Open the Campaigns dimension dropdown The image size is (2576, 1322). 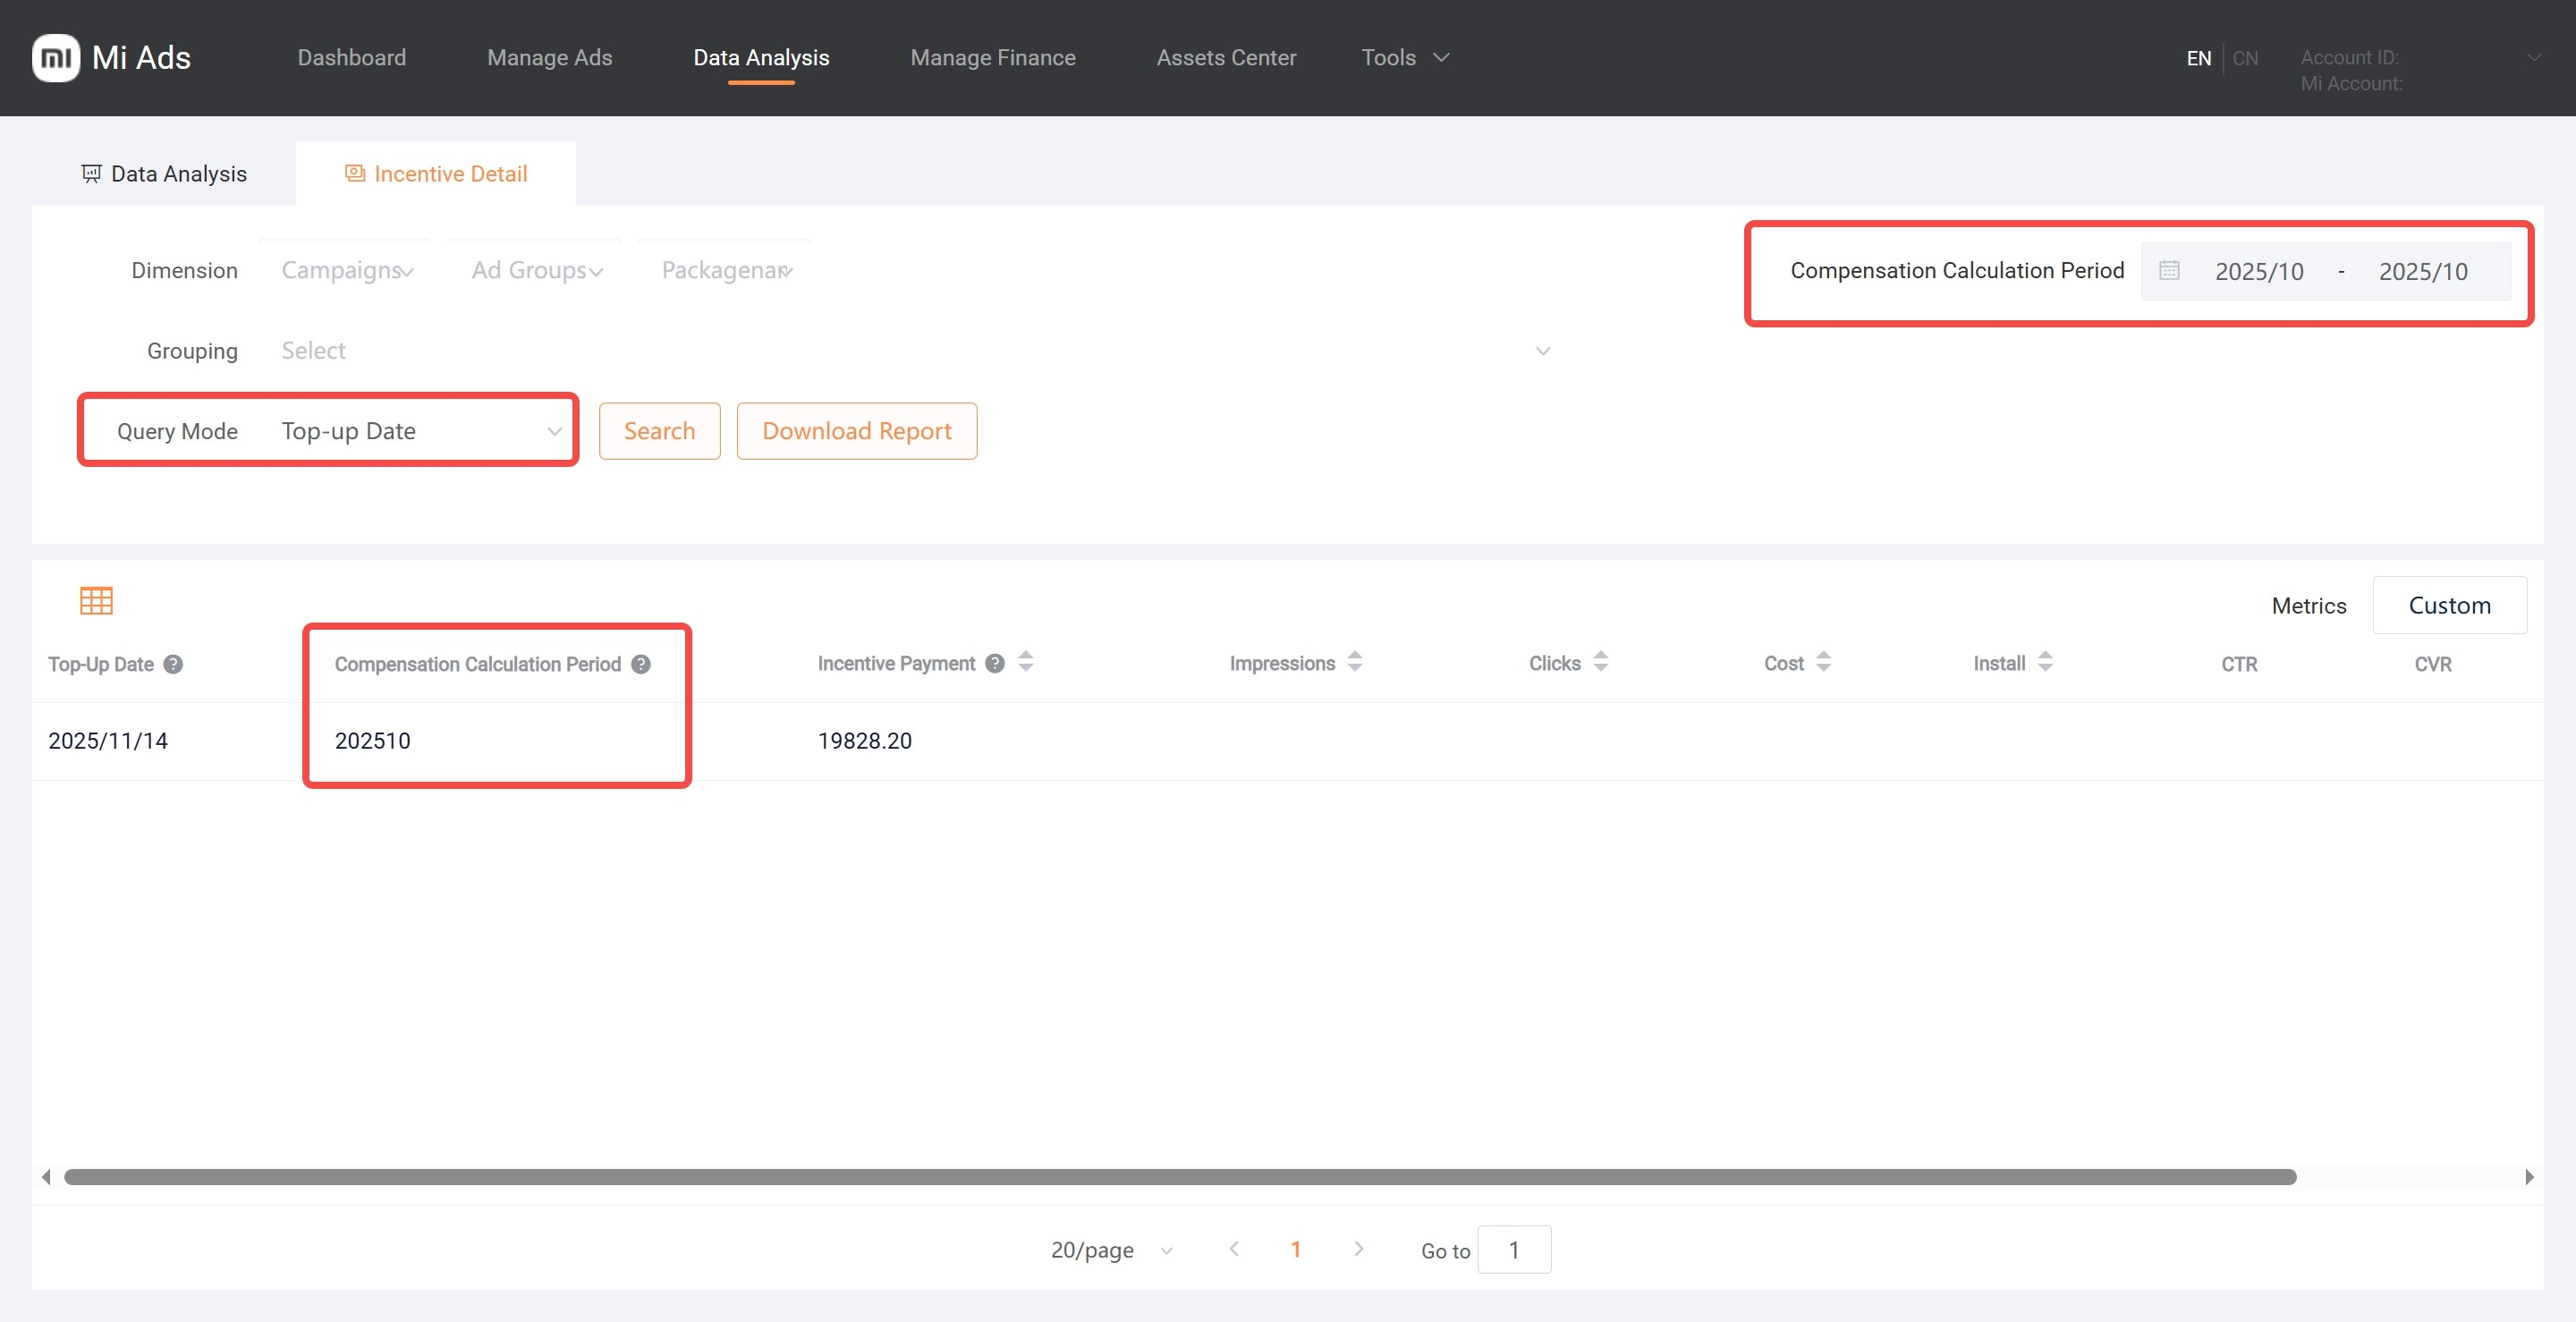tap(346, 270)
